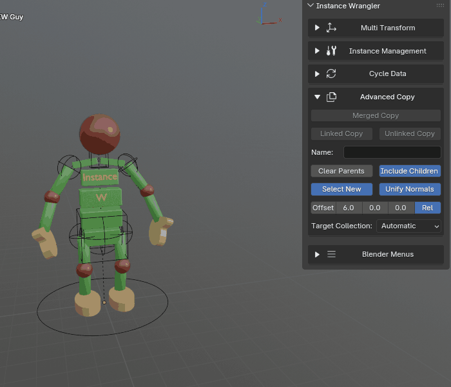Viewport: 451px width, 387px height.
Task: Expand the Cycle Data section arrow
Action: point(317,74)
